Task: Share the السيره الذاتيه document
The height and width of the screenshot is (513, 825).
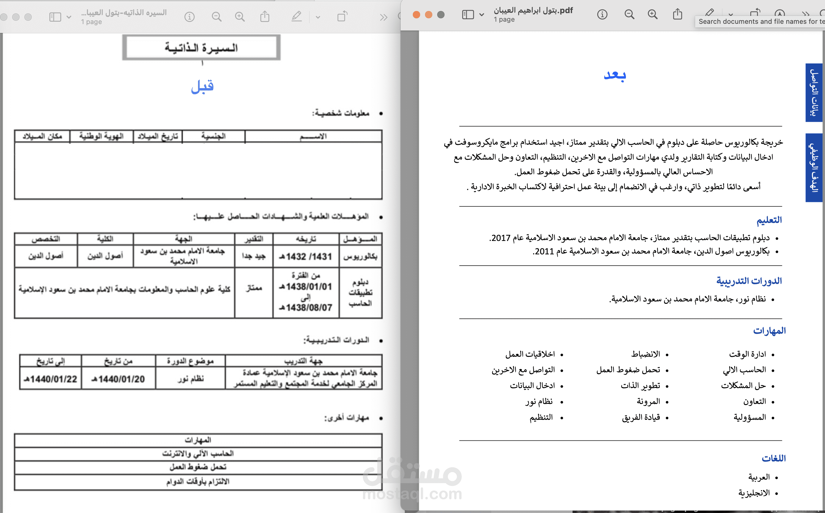Action: 265,17
